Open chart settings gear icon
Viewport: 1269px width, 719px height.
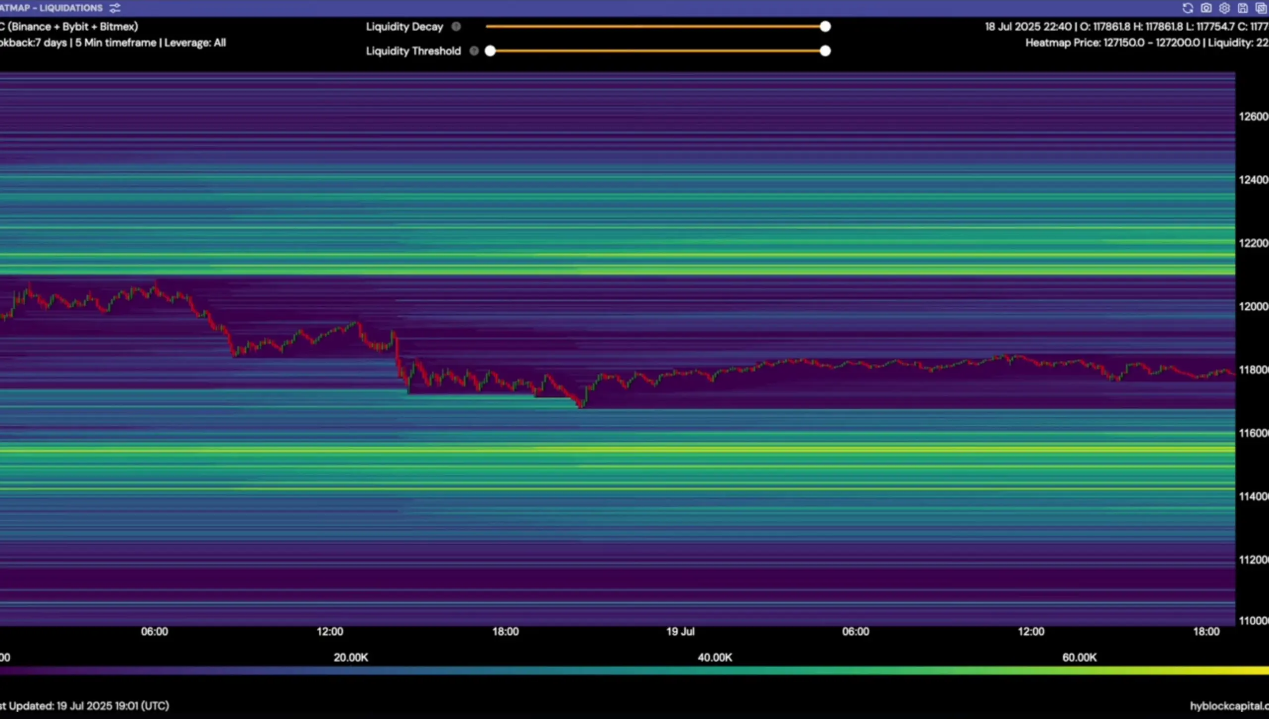(1224, 8)
